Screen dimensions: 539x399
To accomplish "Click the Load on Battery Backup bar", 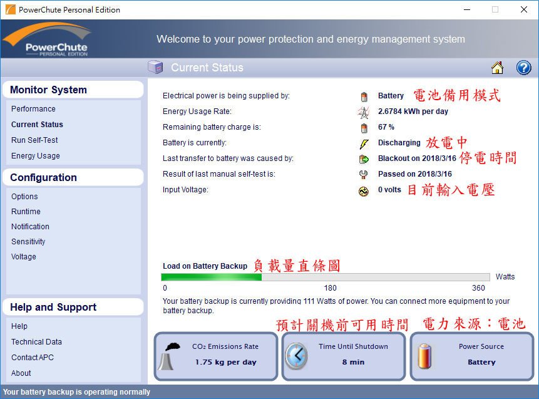I will pos(326,277).
